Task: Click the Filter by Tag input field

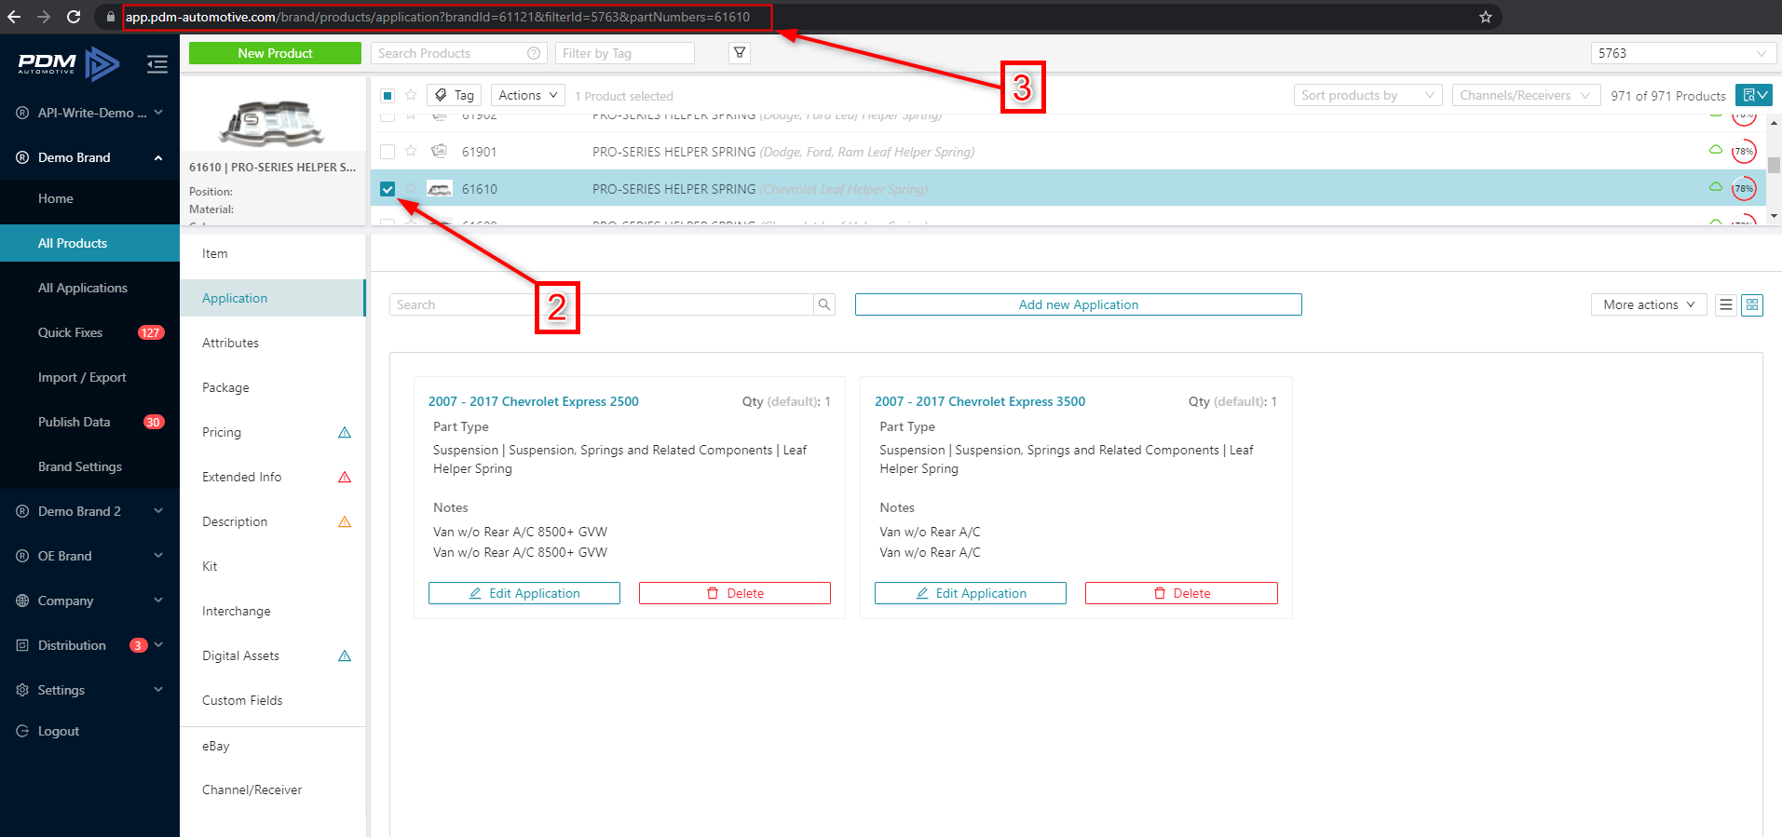Action: tap(625, 53)
